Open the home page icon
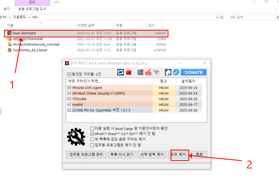Screen dimensions: 279x184 168,72
